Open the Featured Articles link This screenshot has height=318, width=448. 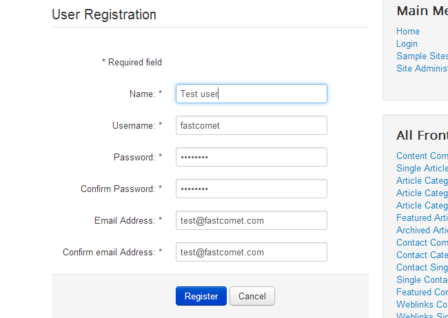[422, 218]
